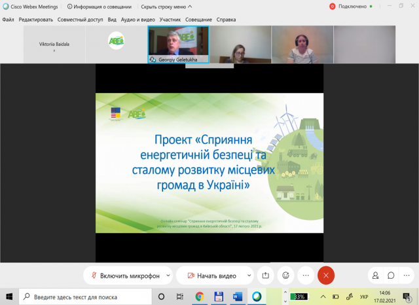
Task: Unmute with Включить микрофон button
Action: tap(125, 276)
